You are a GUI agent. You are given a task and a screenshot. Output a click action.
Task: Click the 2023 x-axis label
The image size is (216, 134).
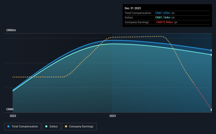(x=113, y=116)
